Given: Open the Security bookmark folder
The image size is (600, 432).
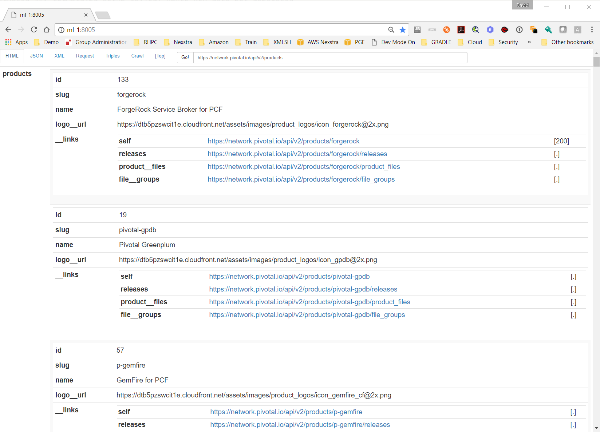Looking at the screenshot, I should (504, 42).
